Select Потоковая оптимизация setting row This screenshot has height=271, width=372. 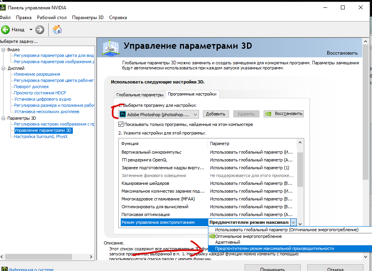click(208, 214)
